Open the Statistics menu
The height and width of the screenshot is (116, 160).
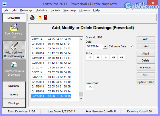click(x=42, y=10)
